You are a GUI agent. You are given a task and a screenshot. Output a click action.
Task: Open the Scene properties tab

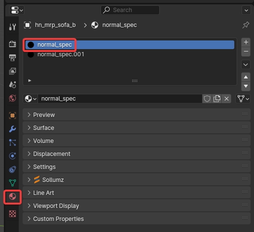coord(13,84)
